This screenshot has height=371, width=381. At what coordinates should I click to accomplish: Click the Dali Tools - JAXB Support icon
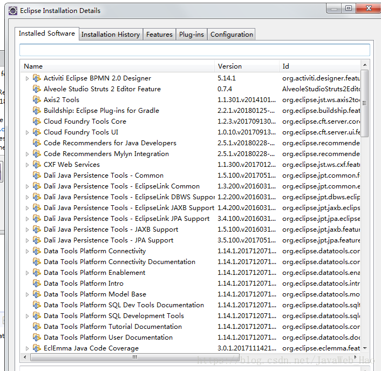(x=37, y=230)
